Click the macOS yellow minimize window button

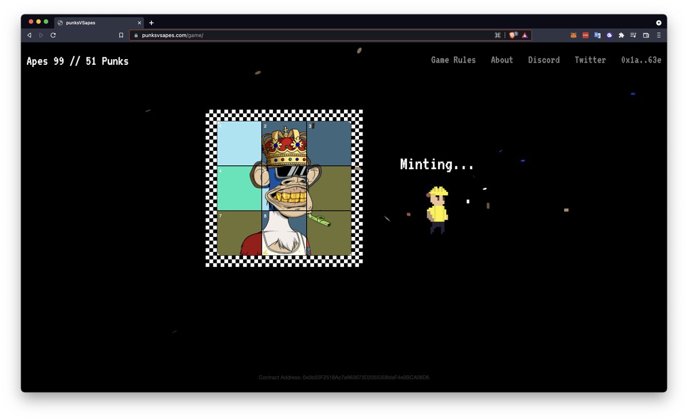click(x=38, y=21)
